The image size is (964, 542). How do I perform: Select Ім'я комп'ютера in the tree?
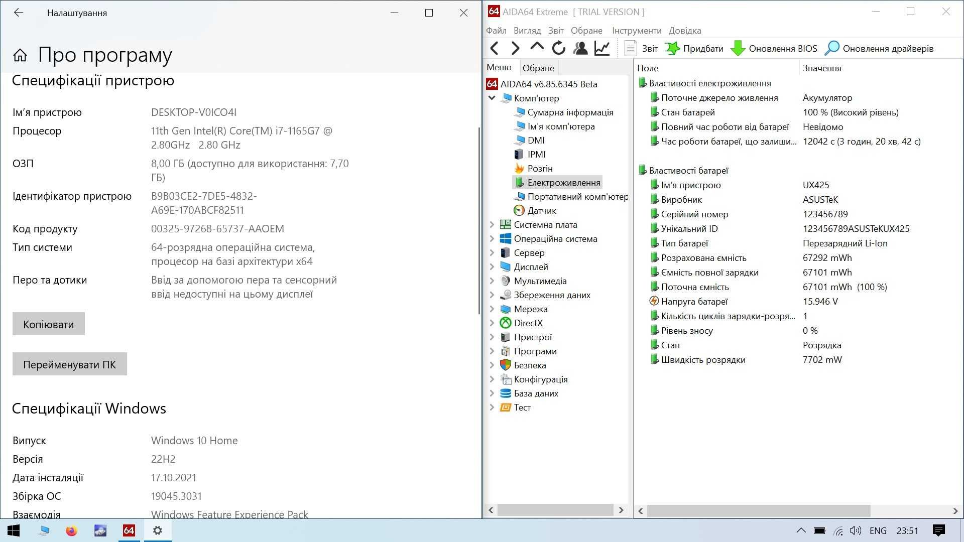561,126
